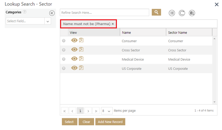
Task: Click US Corporate in the Sector Name column
Action: (x=178, y=69)
